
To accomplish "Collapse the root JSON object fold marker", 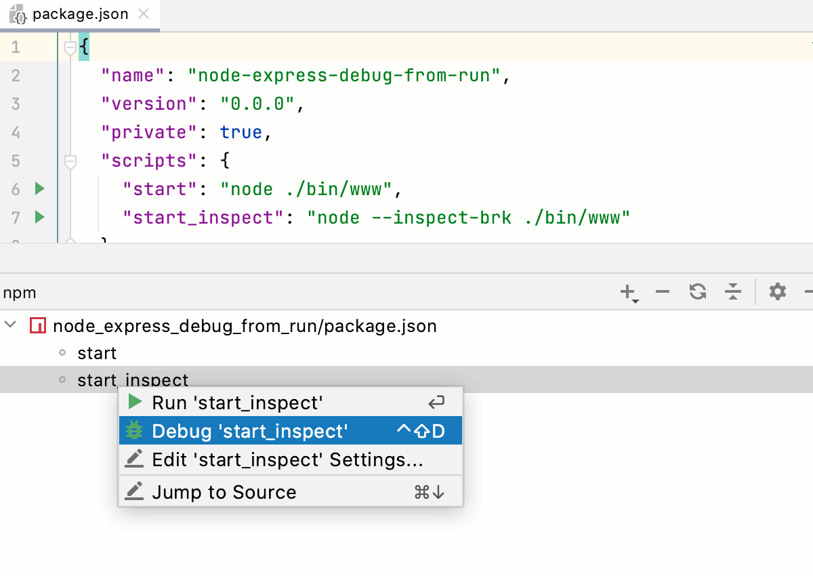I will (69, 47).
